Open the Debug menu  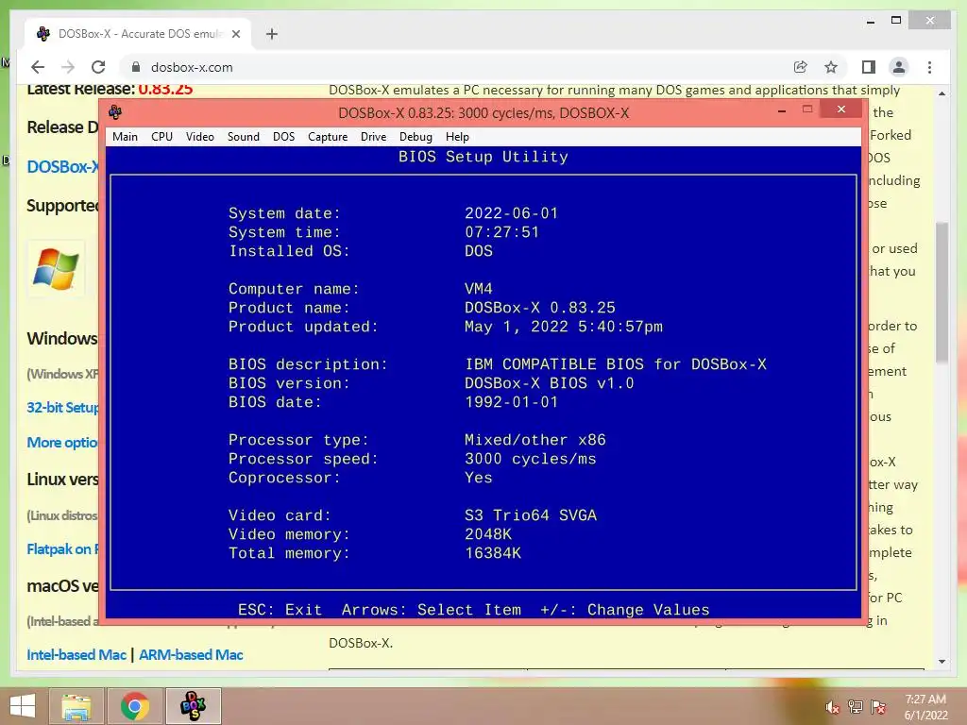tap(416, 137)
